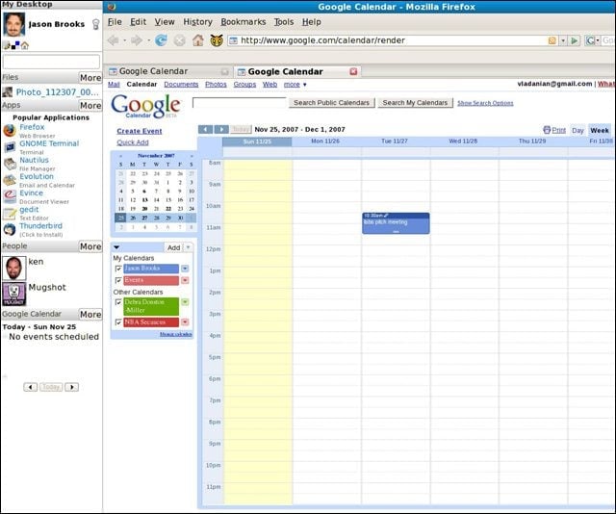The height and width of the screenshot is (514, 616).
Task: Click the Mugshot avatar icon
Action: tap(14, 294)
